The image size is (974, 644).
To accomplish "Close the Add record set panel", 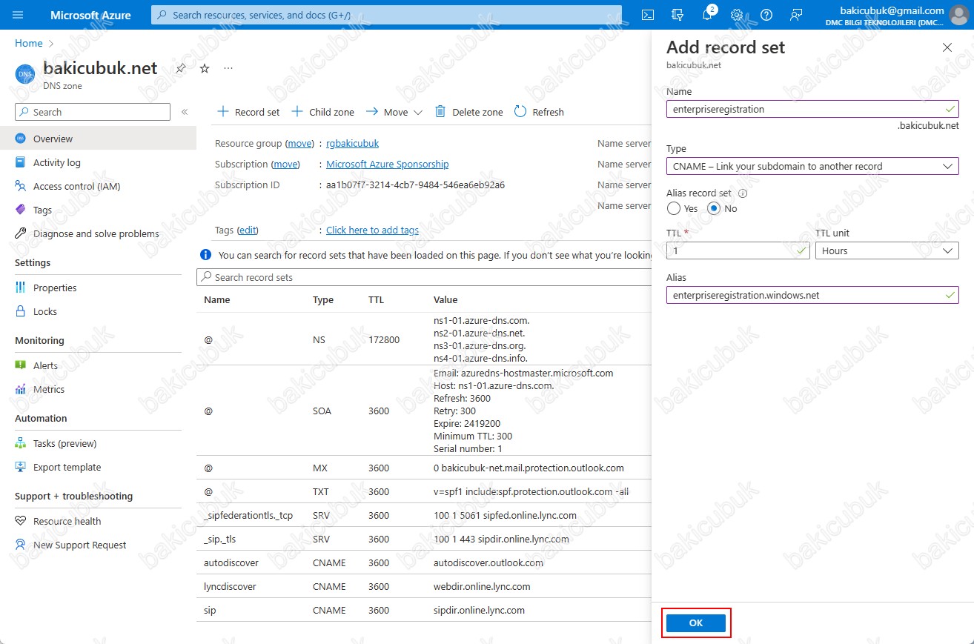I will point(947,47).
